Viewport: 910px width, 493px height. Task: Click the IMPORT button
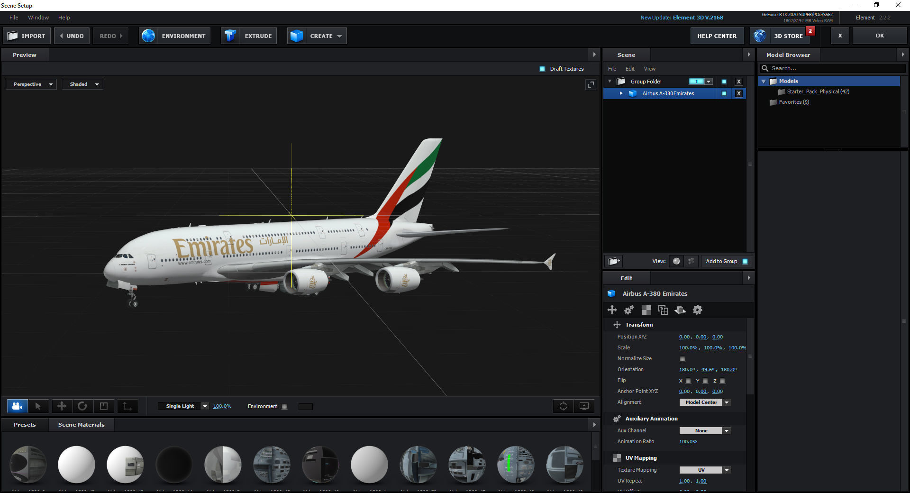[27, 36]
